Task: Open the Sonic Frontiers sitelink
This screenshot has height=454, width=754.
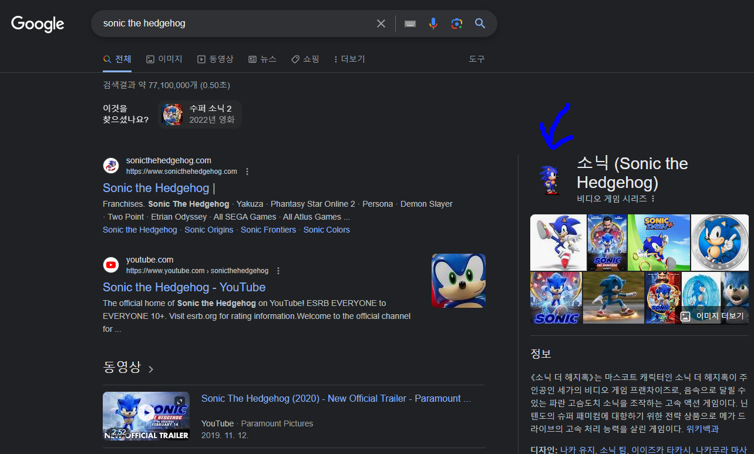Action: 268,230
